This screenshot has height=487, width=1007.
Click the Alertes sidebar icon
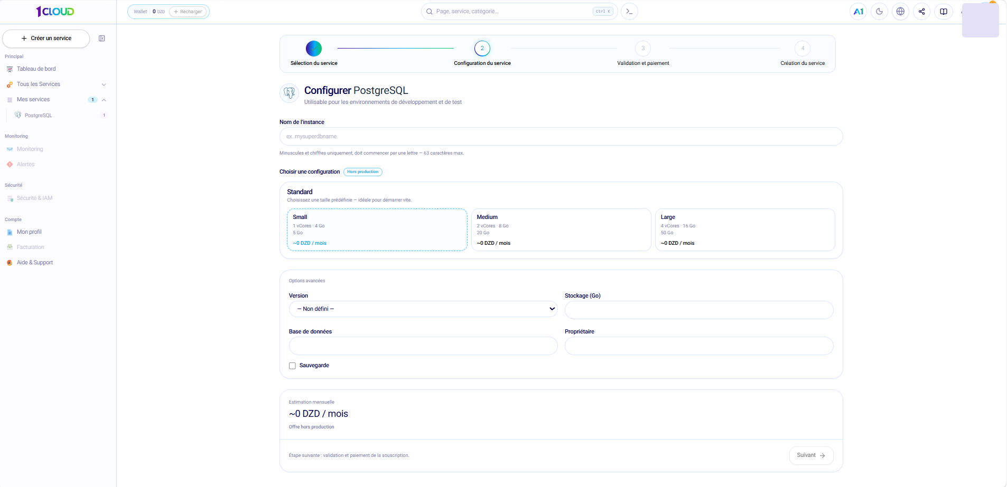pyautogui.click(x=10, y=165)
